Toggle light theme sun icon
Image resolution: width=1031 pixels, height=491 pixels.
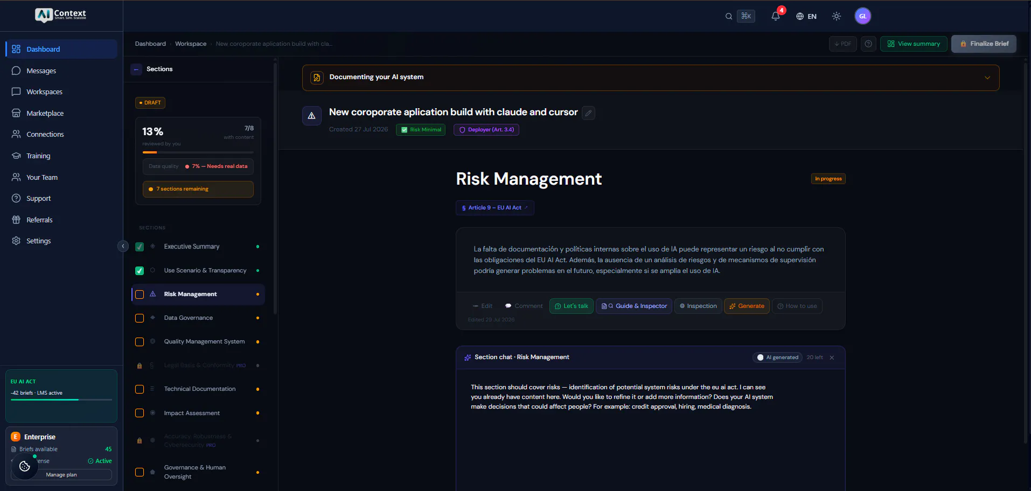click(x=836, y=16)
